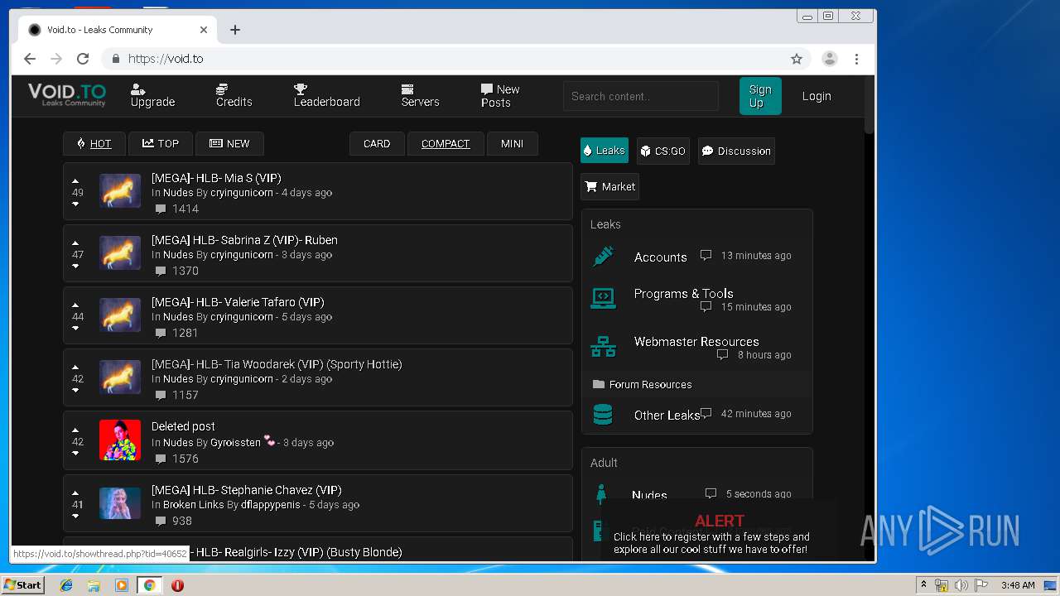Open the Programs & Tools forum
Image resolution: width=1060 pixels, height=596 pixels.
pyautogui.click(x=683, y=293)
